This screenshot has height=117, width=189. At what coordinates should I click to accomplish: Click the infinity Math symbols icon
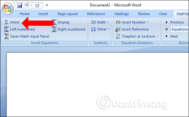[x=94, y=22]
